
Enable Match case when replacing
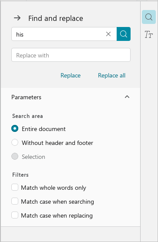tap(15, 215)
